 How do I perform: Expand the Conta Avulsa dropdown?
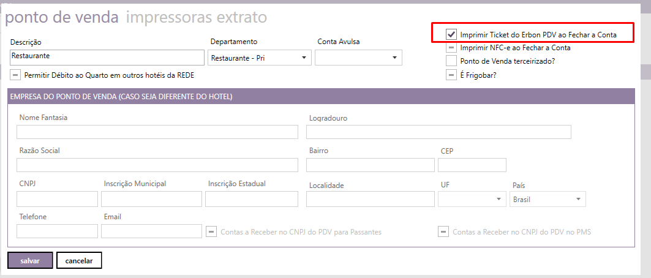coord(358,58)
